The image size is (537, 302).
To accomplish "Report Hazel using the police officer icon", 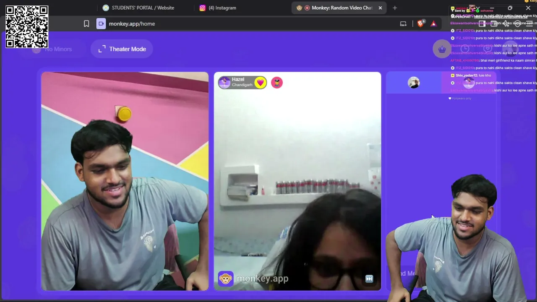I will pos(277,83).
